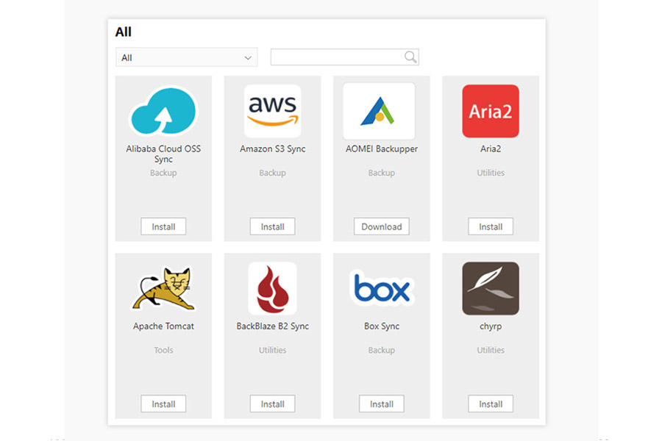Click the Backup label under Amazon S3 Sync
This screenshot has height=441, width=662.
(x=272, y=173)
